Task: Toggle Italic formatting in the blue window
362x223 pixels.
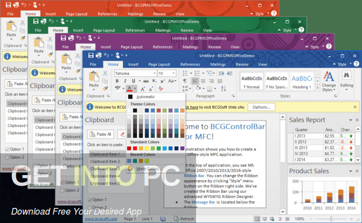Action: click(125, 81)
